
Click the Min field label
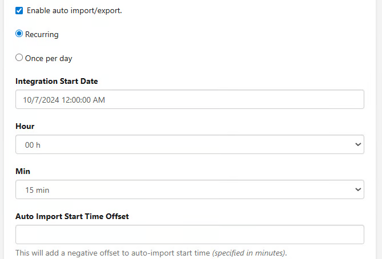pyautogui.click(x=23, y=171)
